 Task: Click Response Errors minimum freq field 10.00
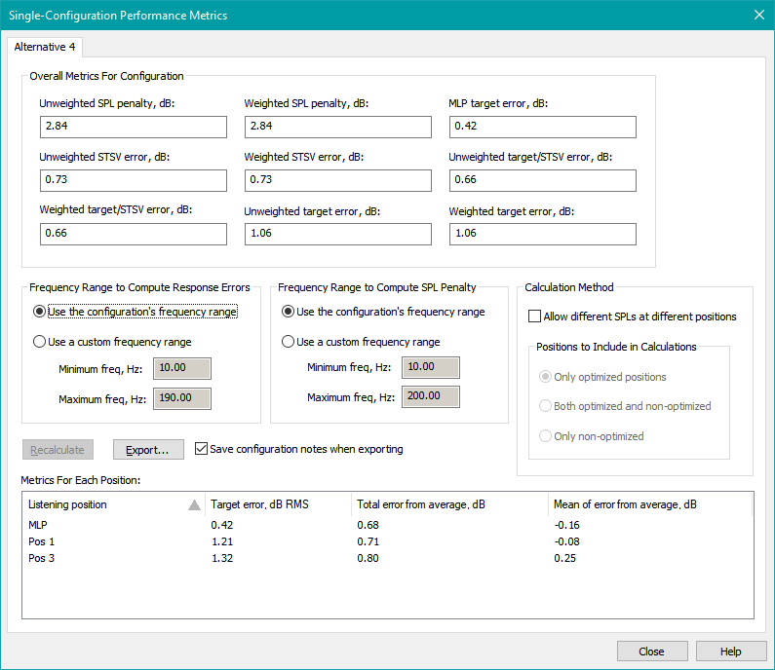point(182,368)
